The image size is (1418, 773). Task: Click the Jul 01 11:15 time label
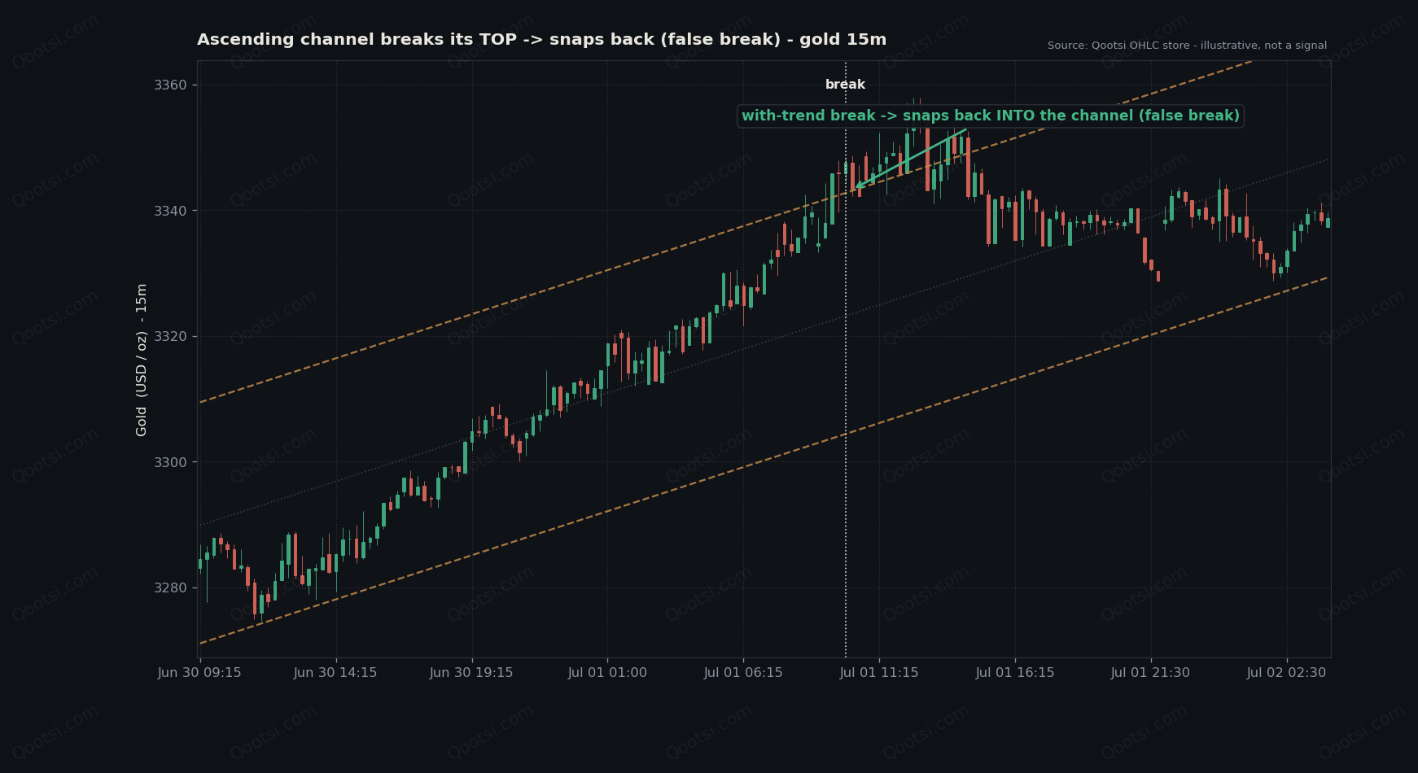(x=879, y=673)
